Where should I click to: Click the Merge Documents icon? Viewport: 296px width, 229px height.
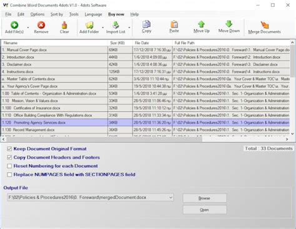click(x=265, y=25)
